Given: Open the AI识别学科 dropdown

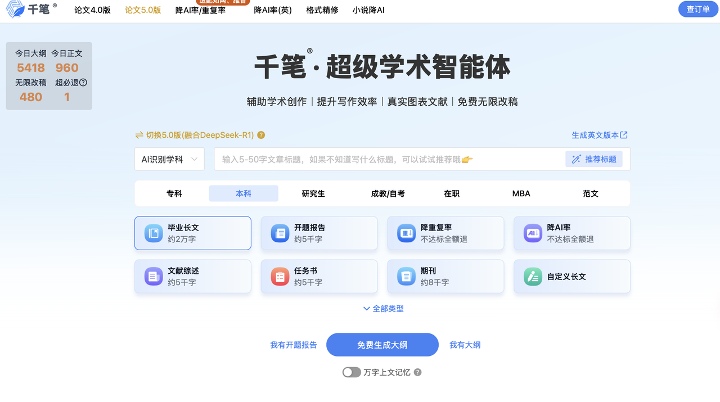Looking at the screenshot, I should [169, 159].
